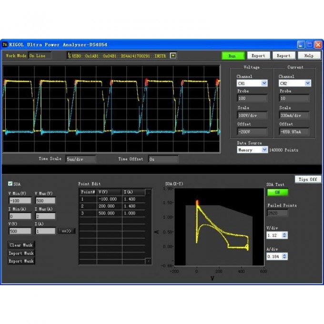
Task: Click the Import Mask button
Action: coord(21,253)
